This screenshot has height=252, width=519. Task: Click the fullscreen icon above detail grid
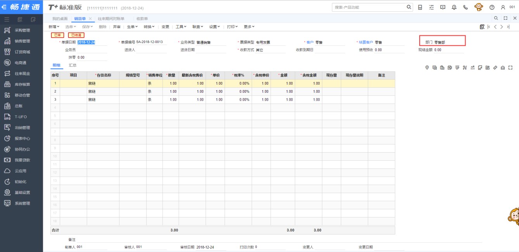pos(510,68)
